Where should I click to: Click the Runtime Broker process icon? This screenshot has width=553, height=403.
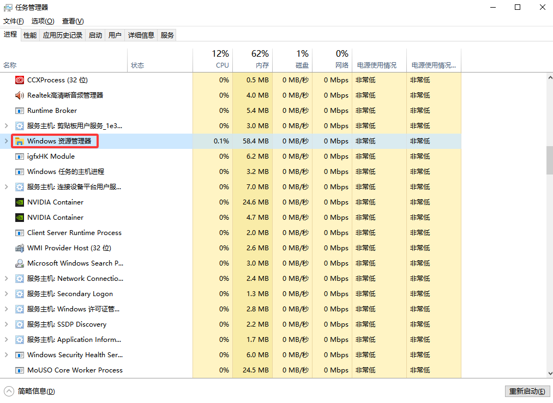coord(20,111)
